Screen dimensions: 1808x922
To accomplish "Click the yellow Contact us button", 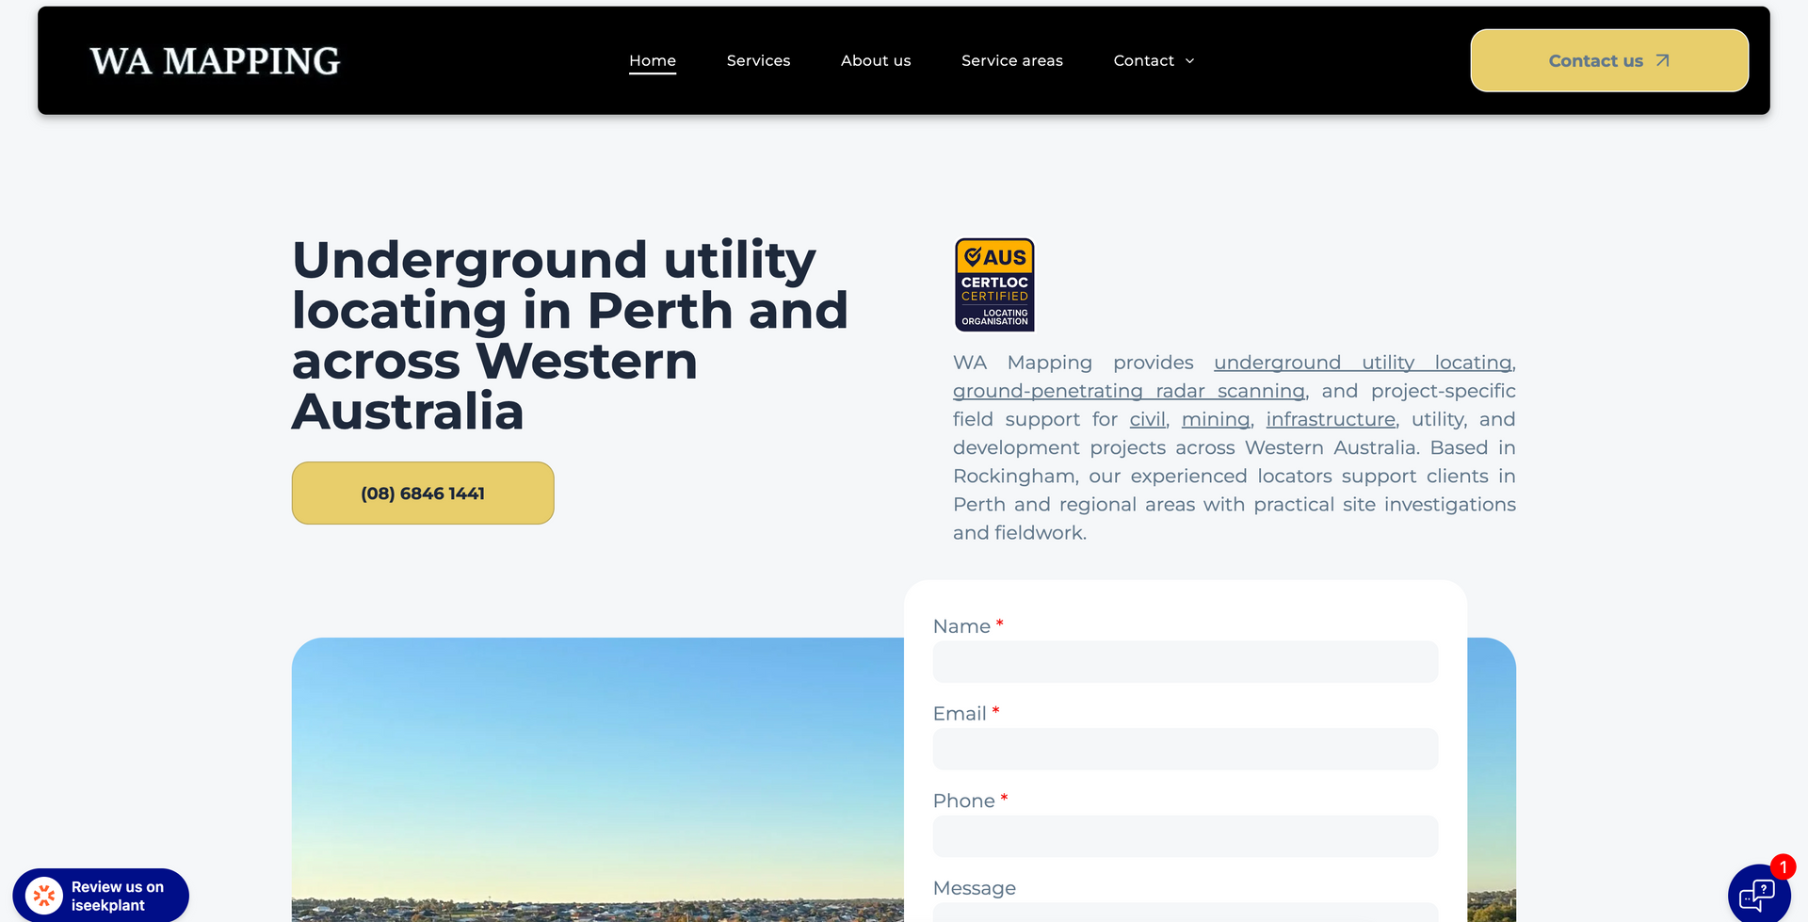I will pos(1609,60).
